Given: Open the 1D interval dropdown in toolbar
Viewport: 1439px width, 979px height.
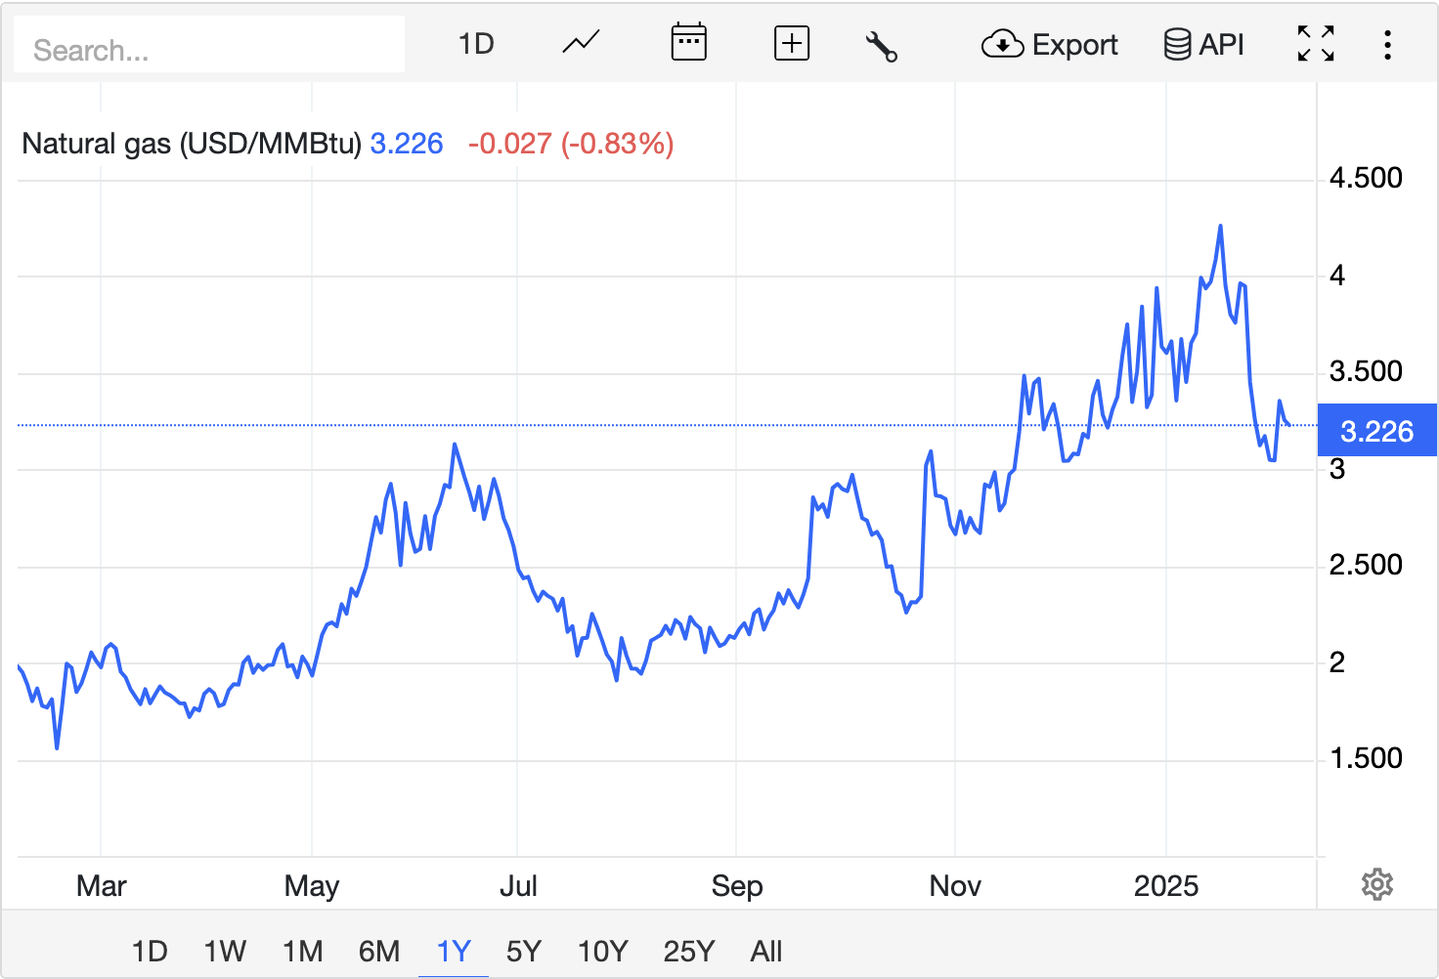Looking at the screenshot, I should [476, 44].
